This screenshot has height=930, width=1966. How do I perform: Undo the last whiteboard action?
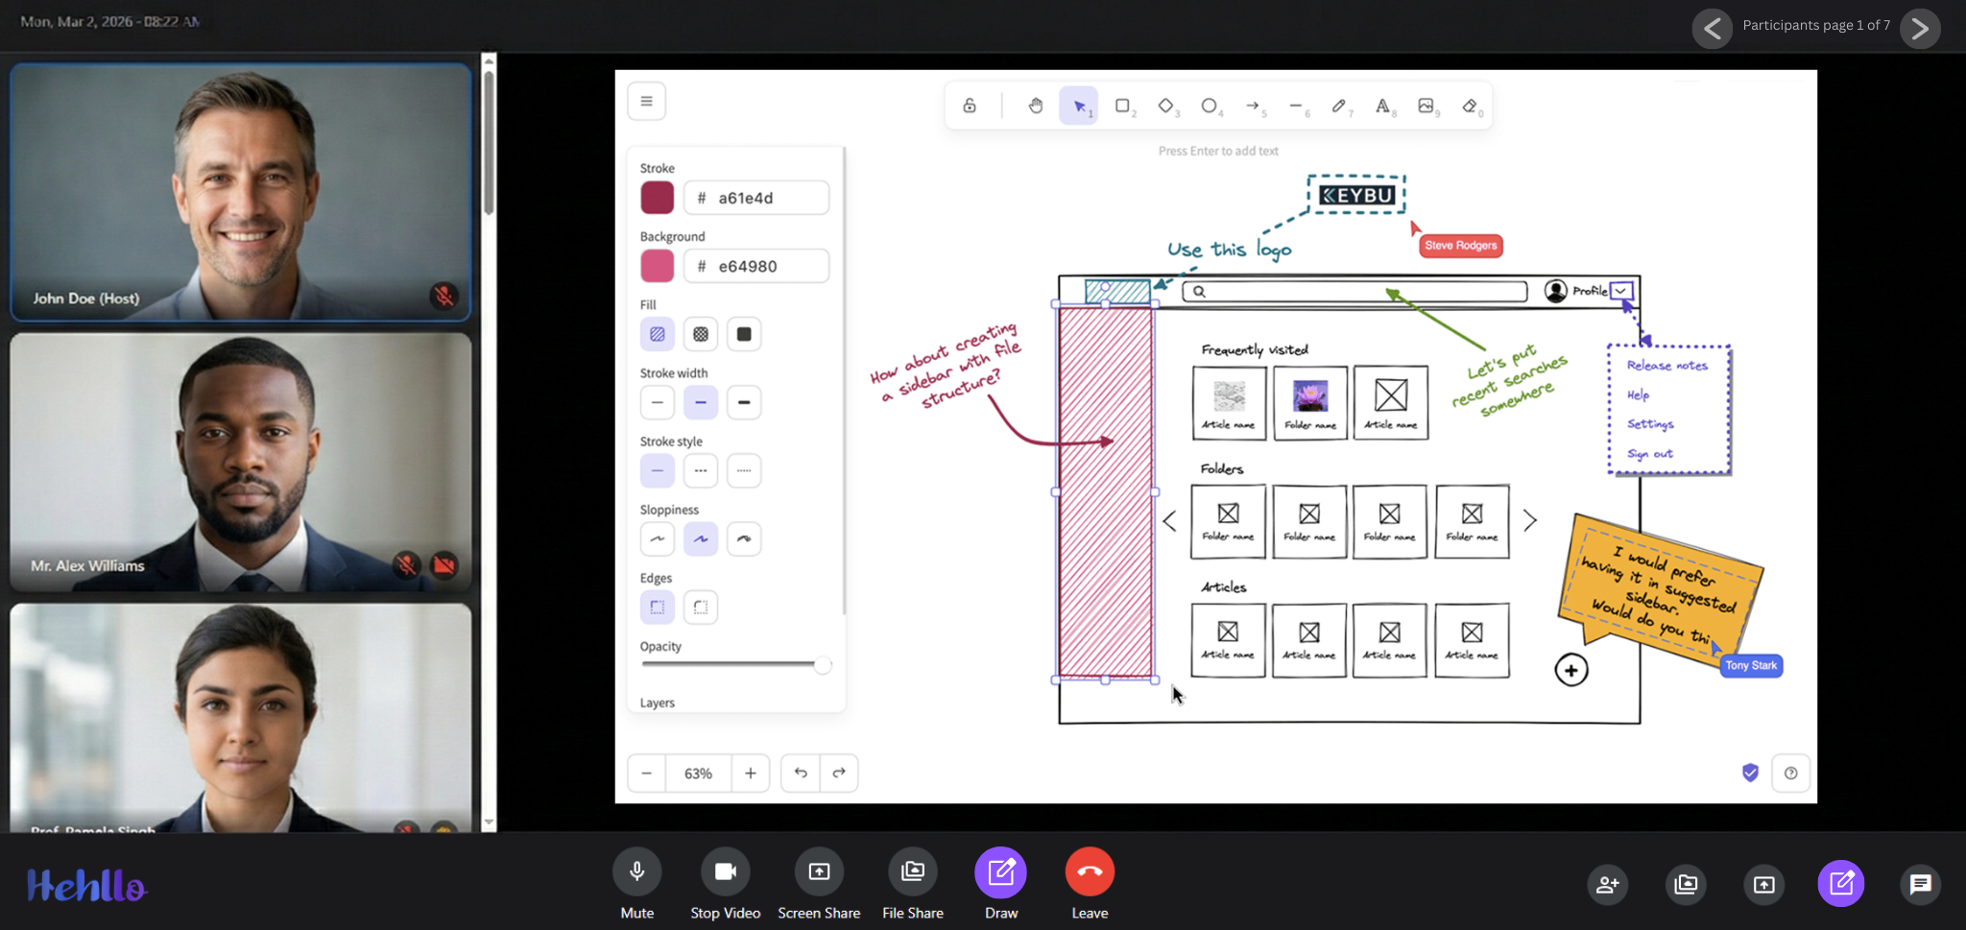pyautogui.click(x=801, y=773)
